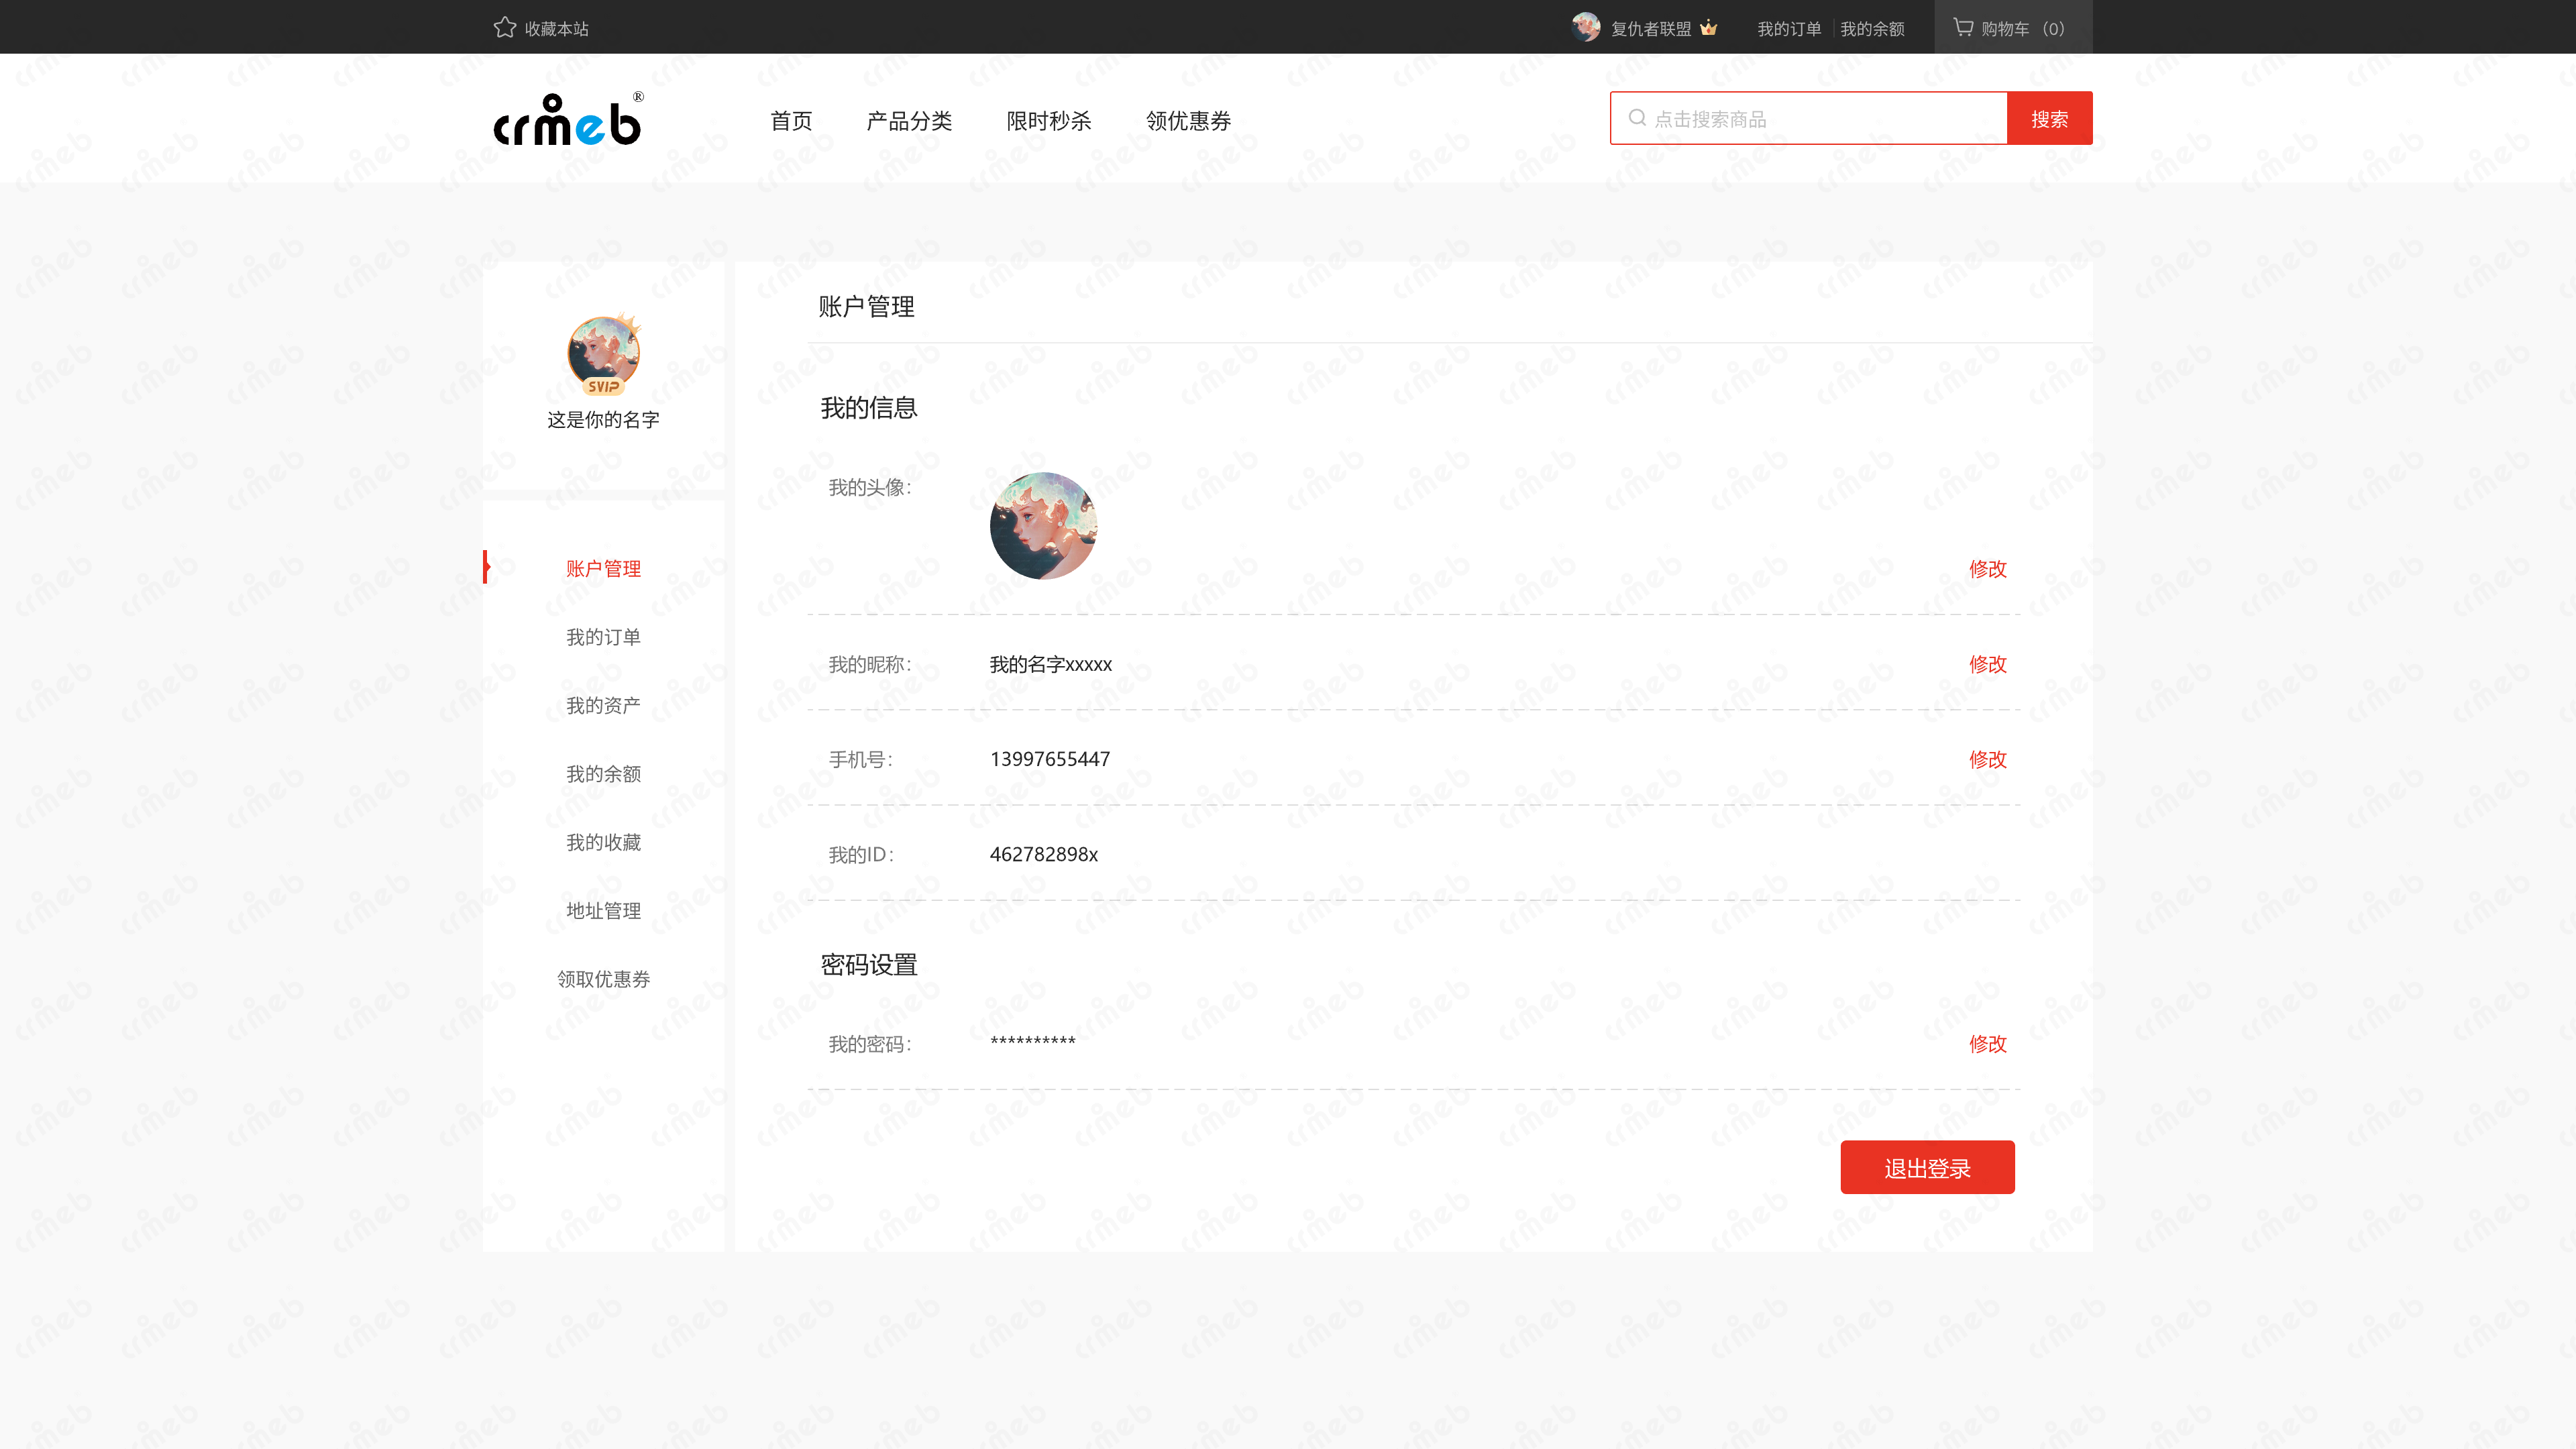Image resolution: width=2576 pixels, height=1449 pixels.
Task: Click 修改 next to nickname
Action: [x=1987, y=664]
